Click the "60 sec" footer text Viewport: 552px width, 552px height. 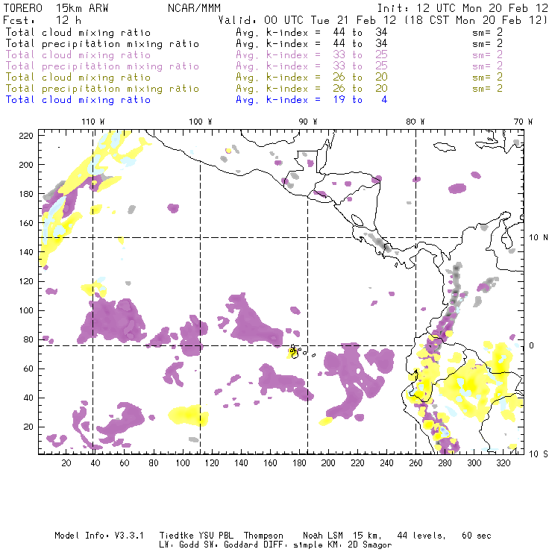(x=477, y=536)
